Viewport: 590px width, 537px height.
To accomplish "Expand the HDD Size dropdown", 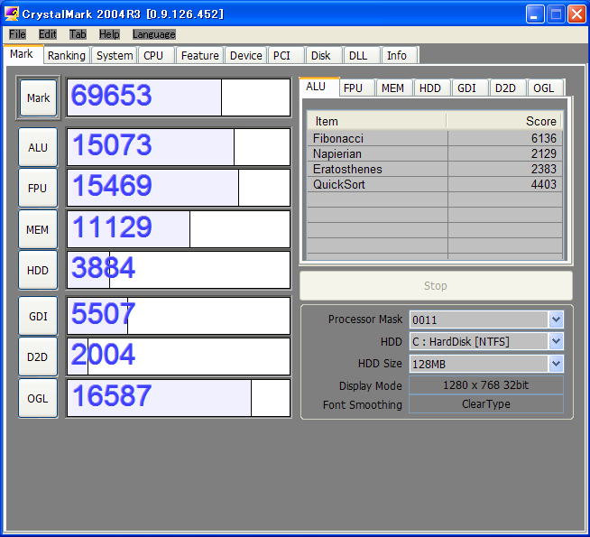I will (556, 364).
